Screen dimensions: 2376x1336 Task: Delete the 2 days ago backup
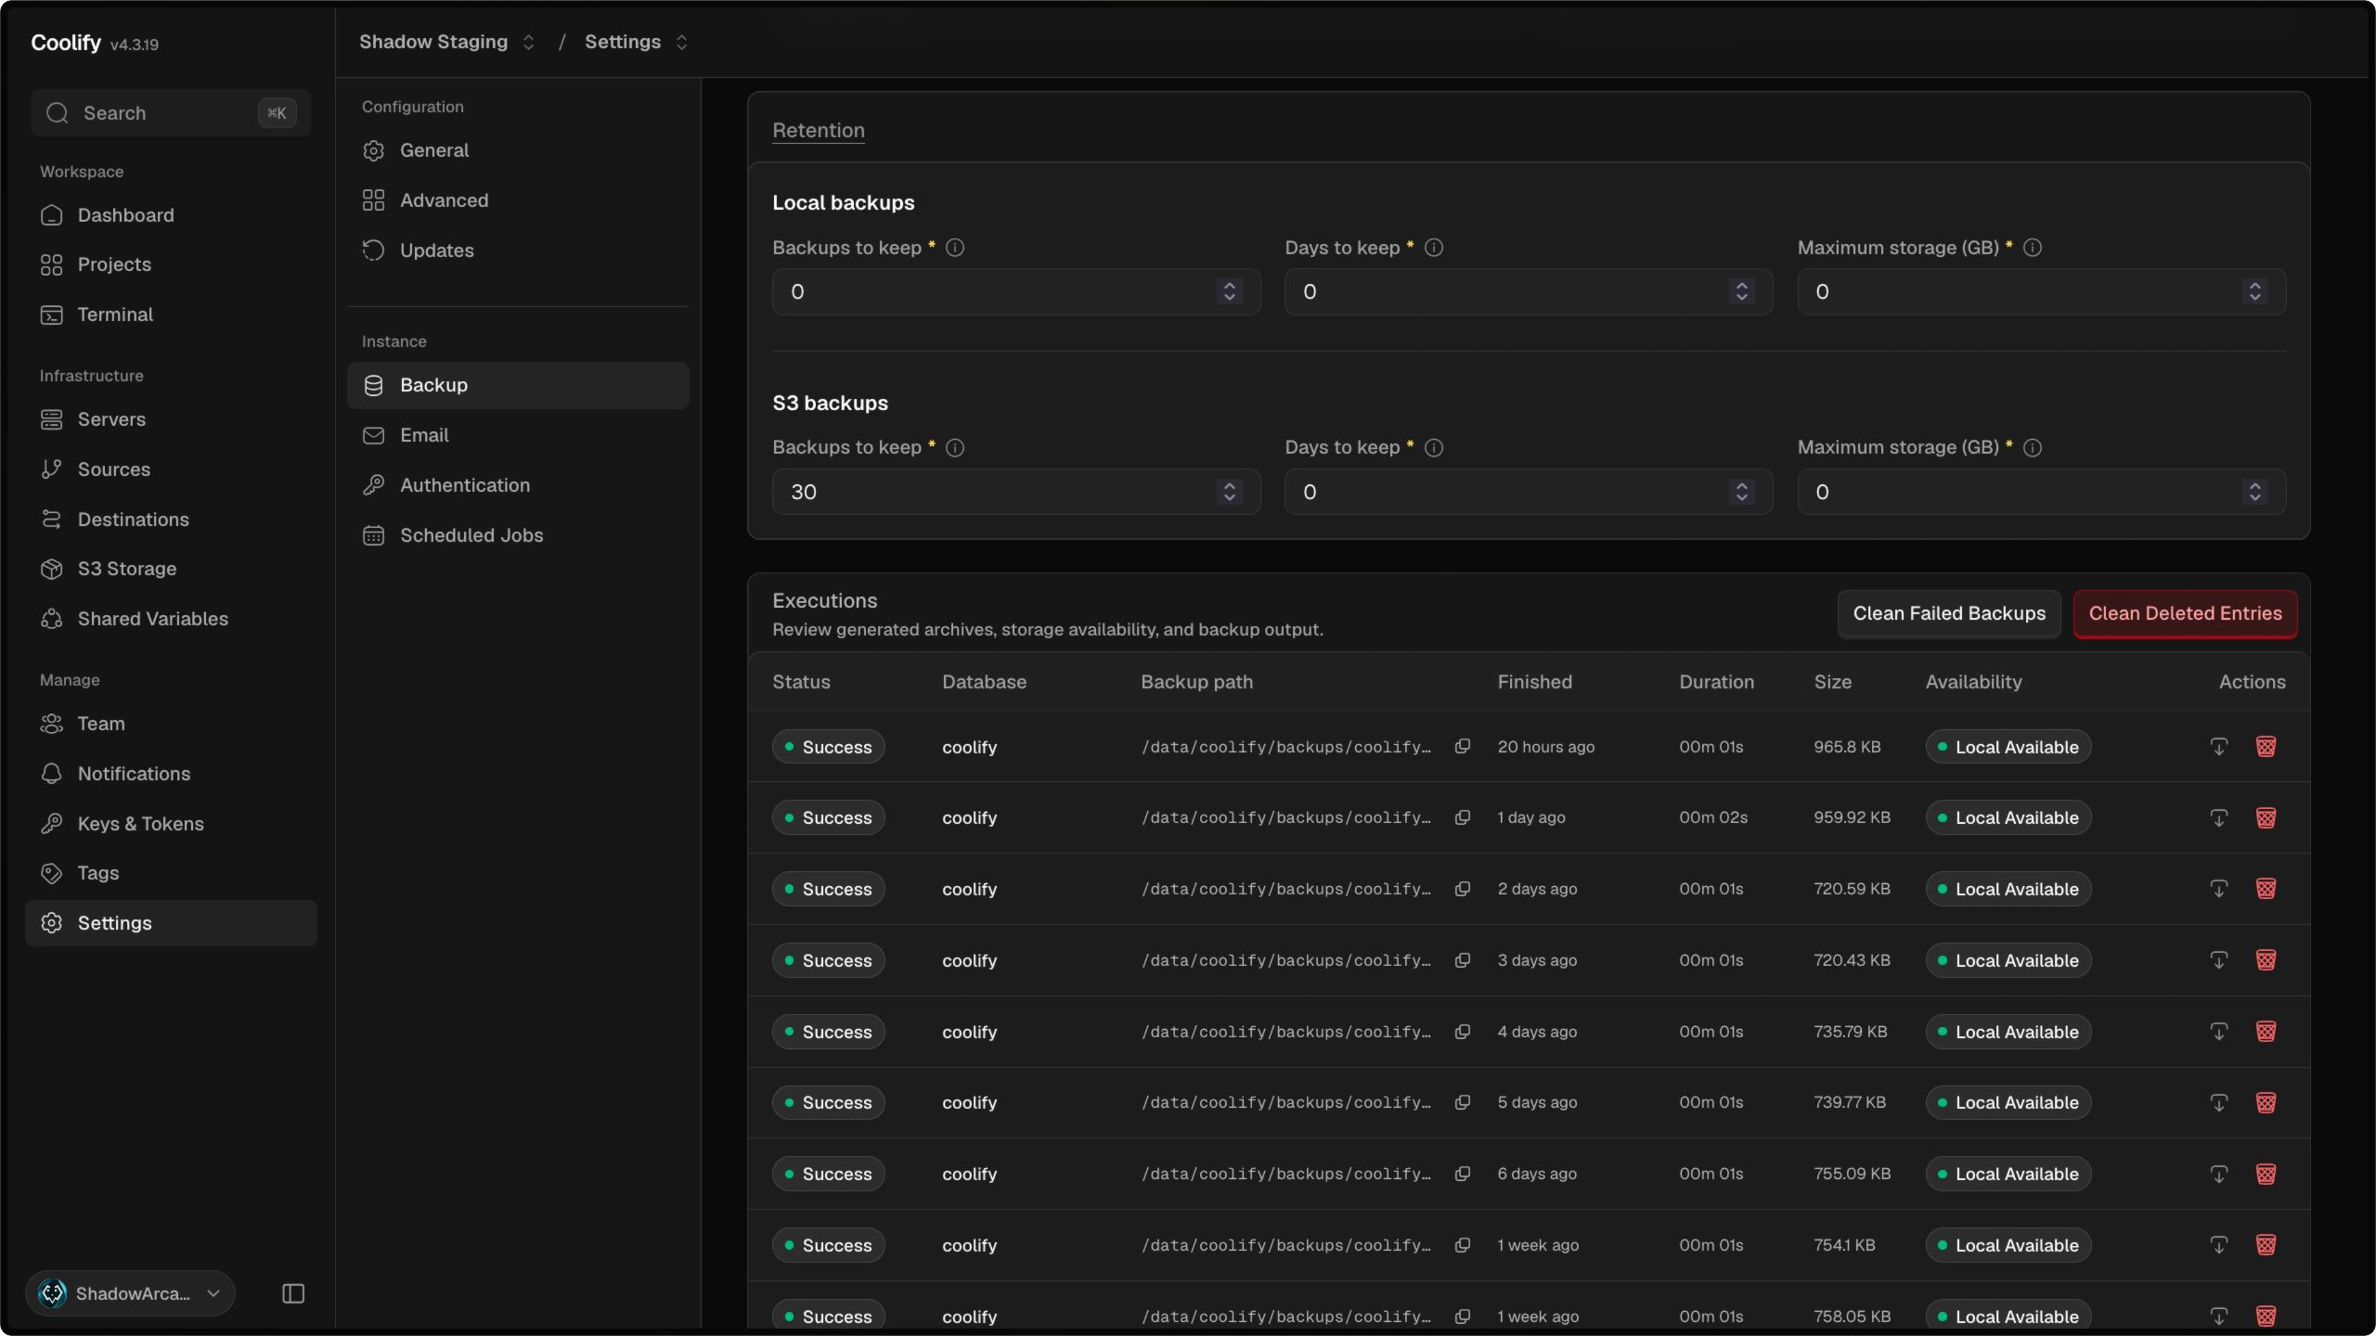[2265, 888]
